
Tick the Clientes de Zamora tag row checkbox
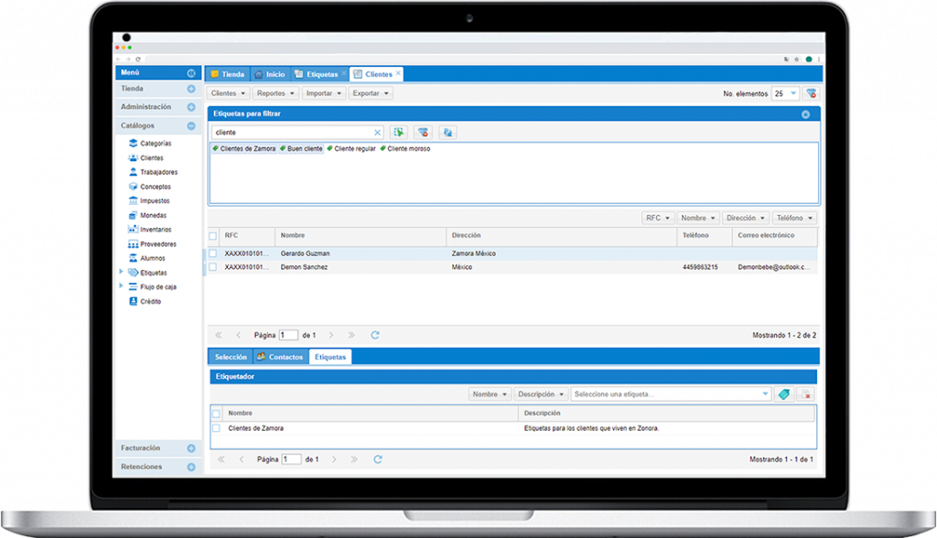tap(217, 428)
